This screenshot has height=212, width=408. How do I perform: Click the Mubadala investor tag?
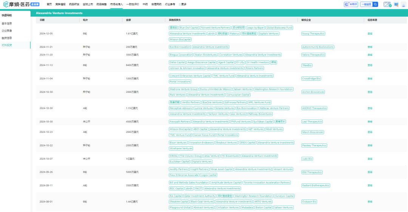coord(247,207)
